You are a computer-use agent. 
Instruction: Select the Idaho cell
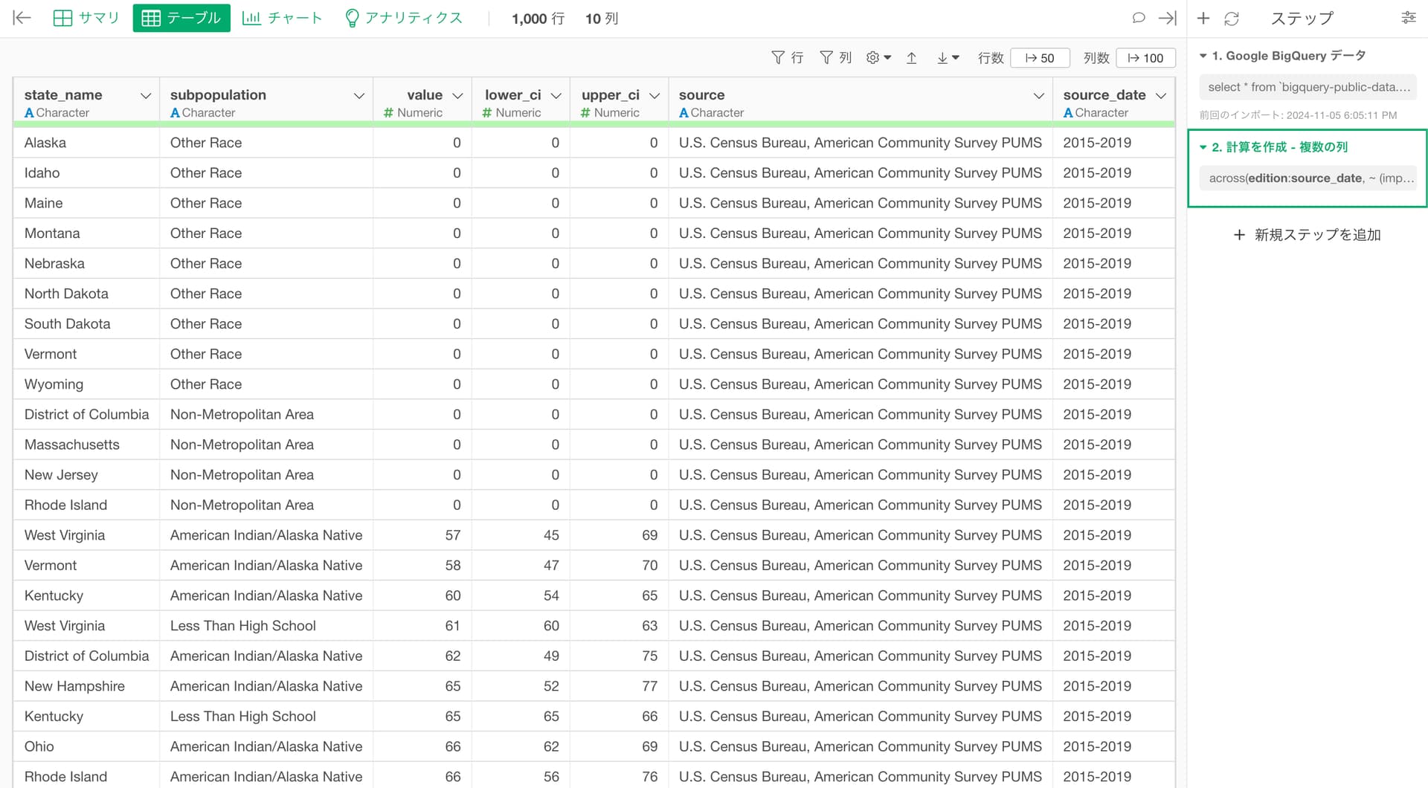pos(86,173)
